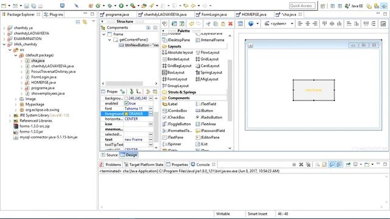Click the new Frame button on design canvas

(x=314, y=90)
